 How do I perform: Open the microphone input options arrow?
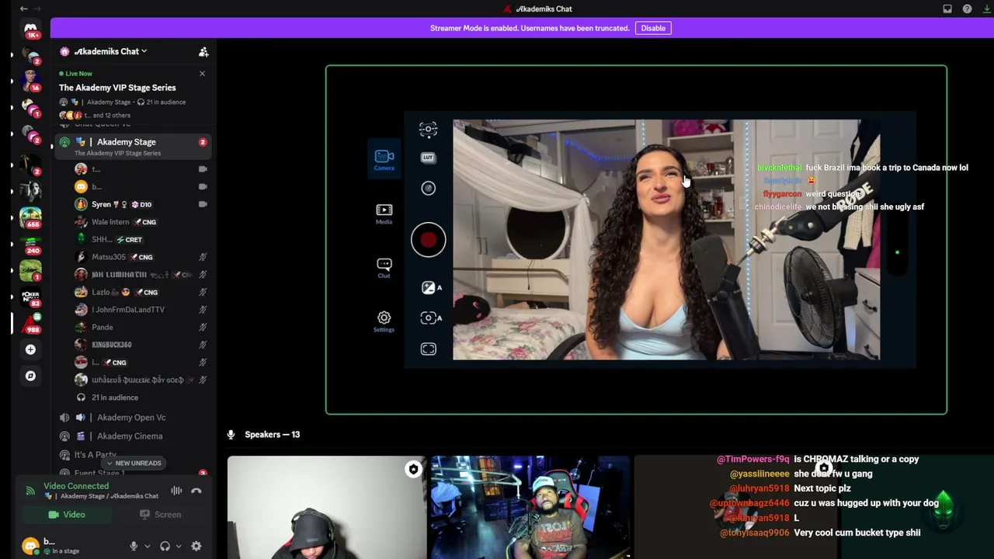147,547
